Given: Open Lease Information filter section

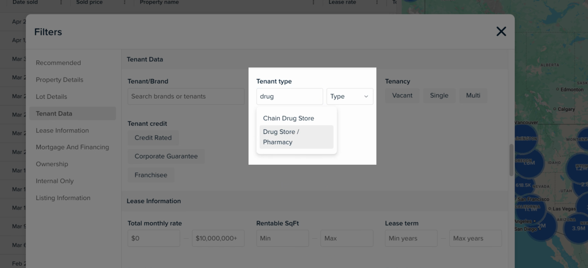Looking at the screenshot, I should click(62, 131).
